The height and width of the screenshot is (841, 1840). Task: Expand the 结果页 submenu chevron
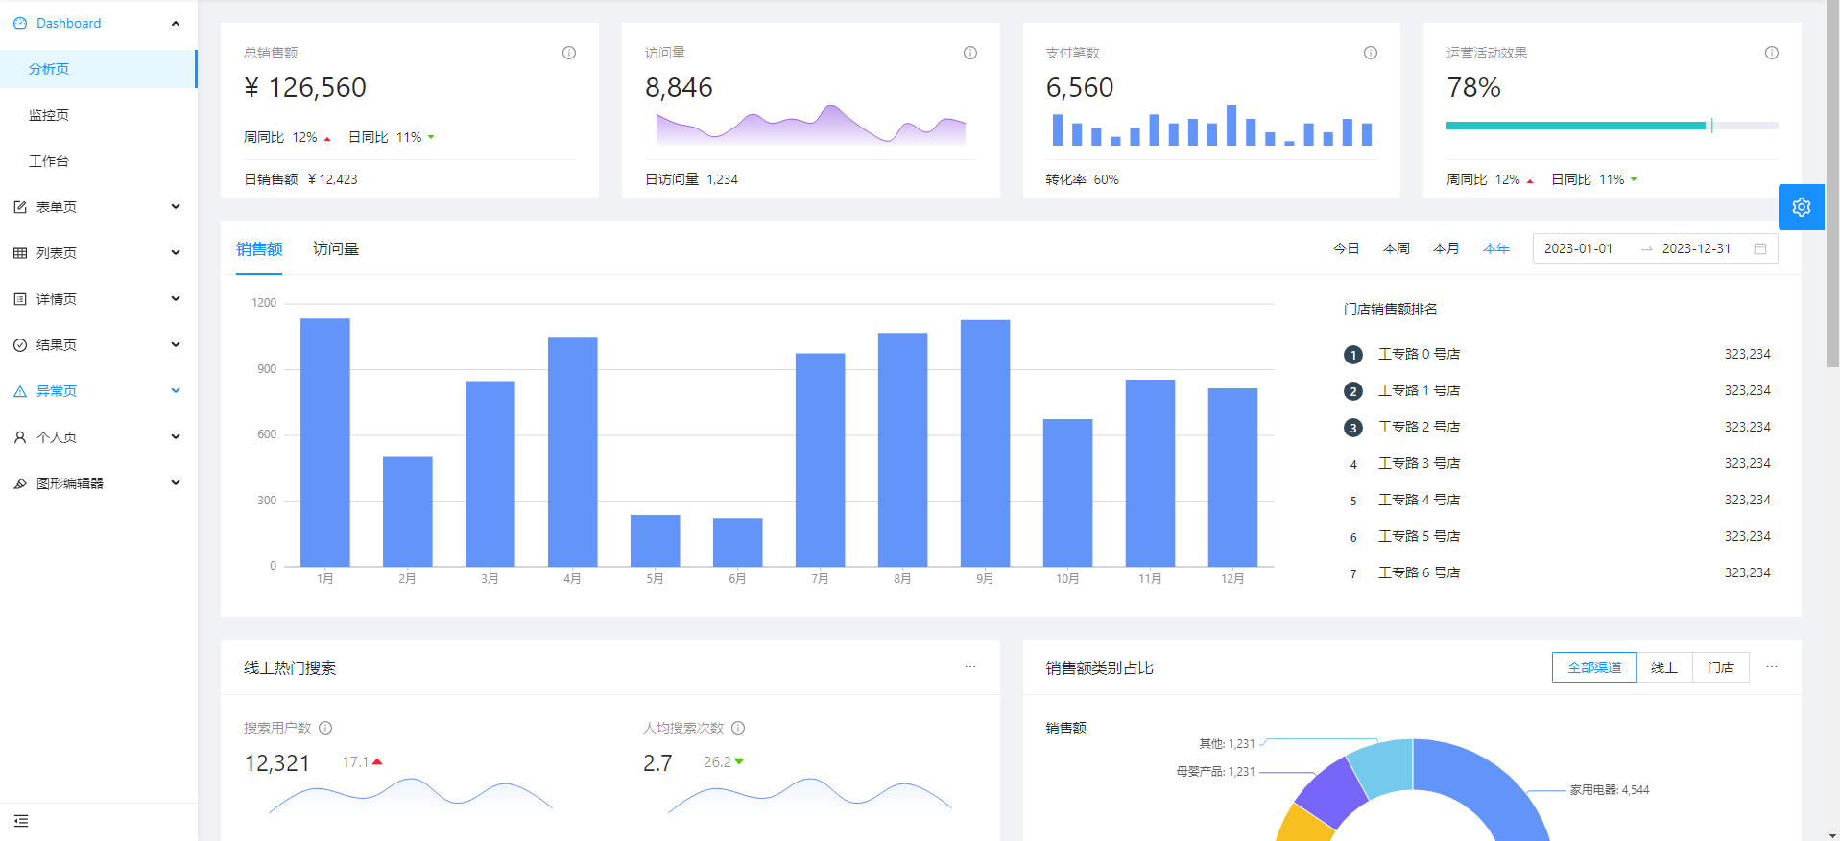point(176,344)
